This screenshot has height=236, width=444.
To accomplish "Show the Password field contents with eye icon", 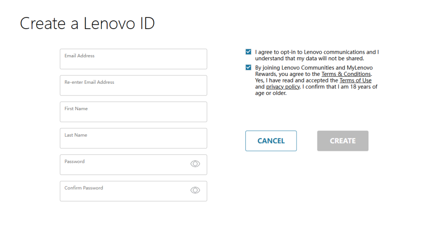I will pos(195,164).
